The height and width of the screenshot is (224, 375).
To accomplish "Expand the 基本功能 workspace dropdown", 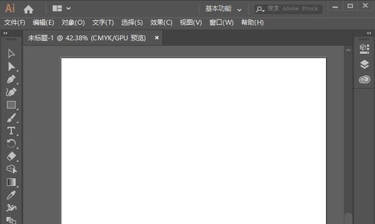I will tap(223, 9).
